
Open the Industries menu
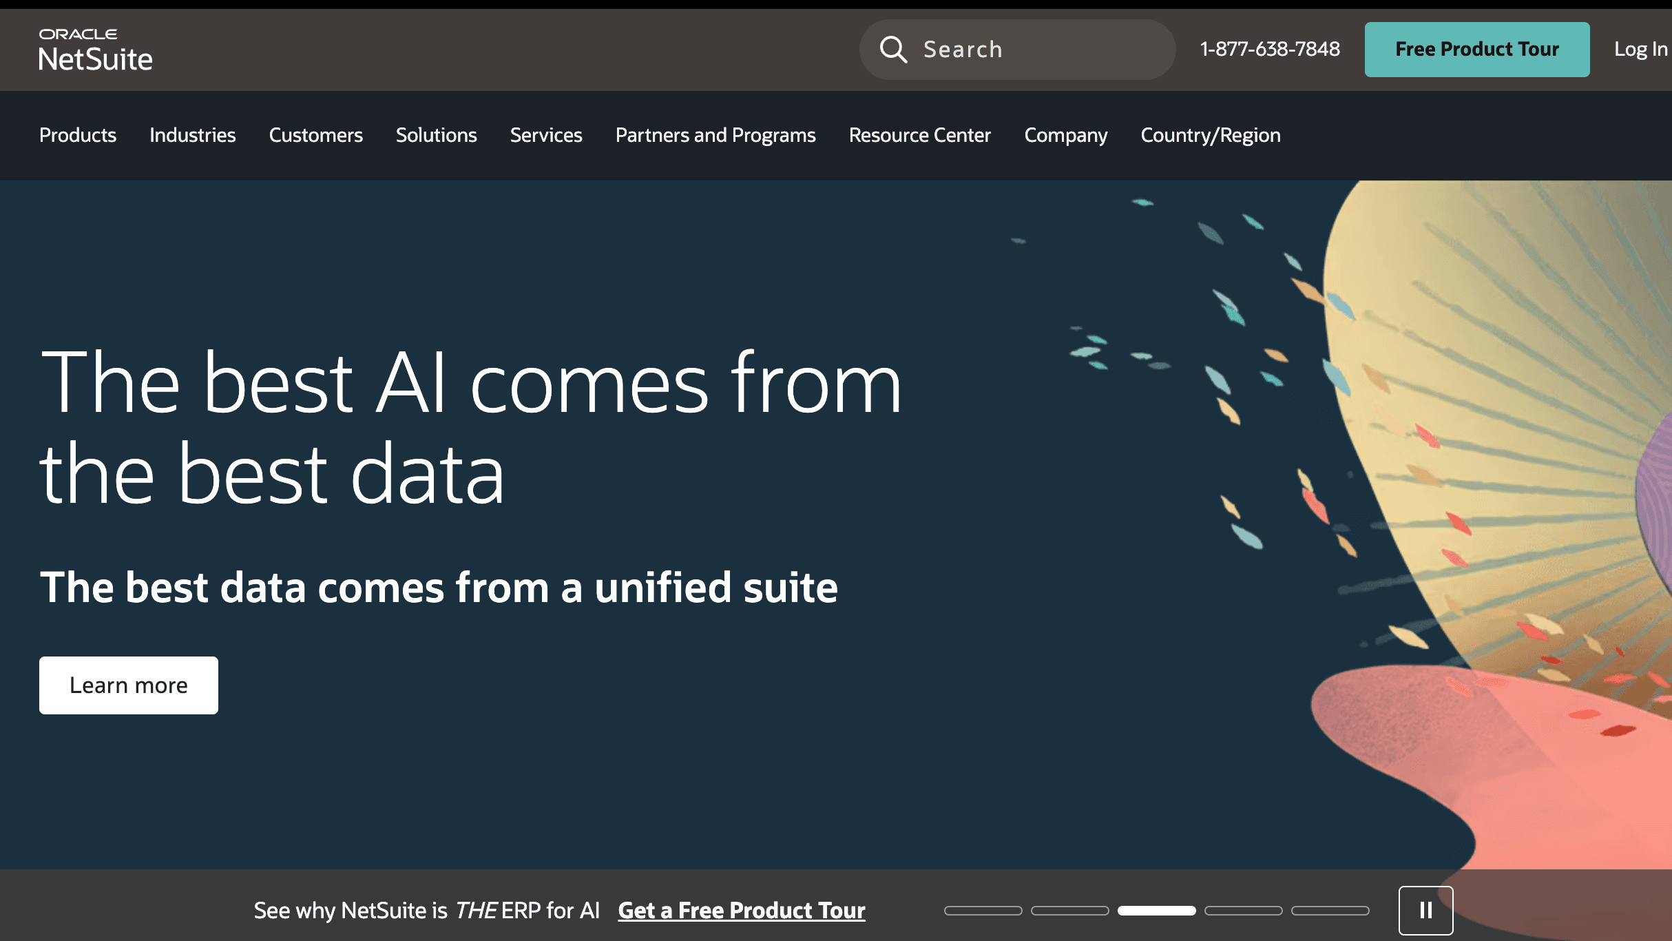(193, 135)
